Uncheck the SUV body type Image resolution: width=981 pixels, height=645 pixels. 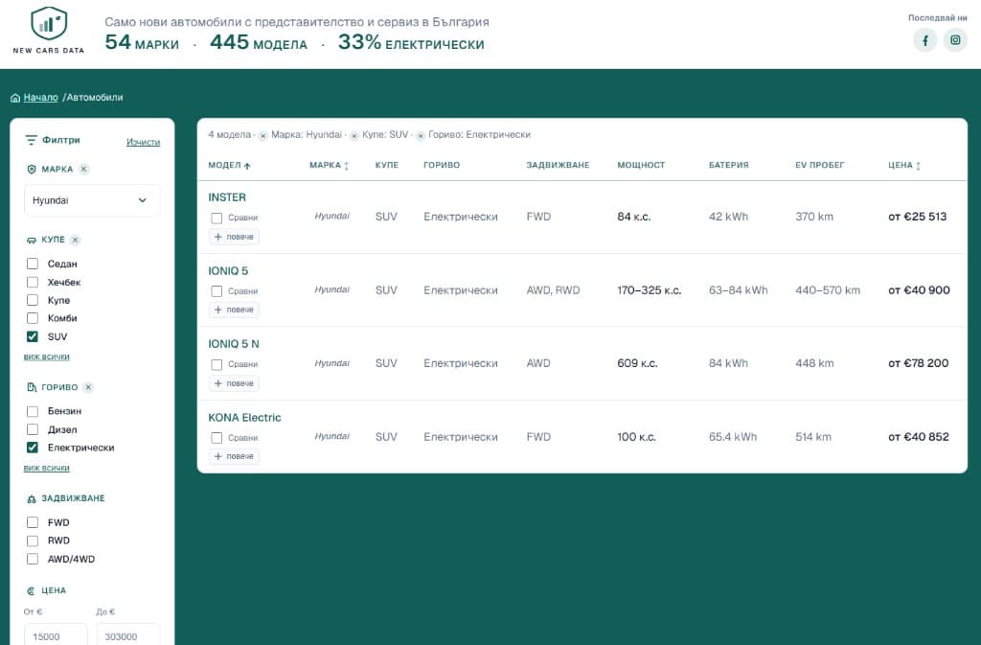(x=33, y=336)
